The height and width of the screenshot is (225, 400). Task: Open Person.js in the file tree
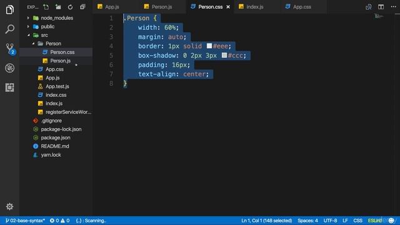click(56, 61)
